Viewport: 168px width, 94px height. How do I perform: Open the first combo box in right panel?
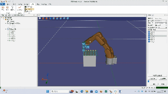click(161, 21)
